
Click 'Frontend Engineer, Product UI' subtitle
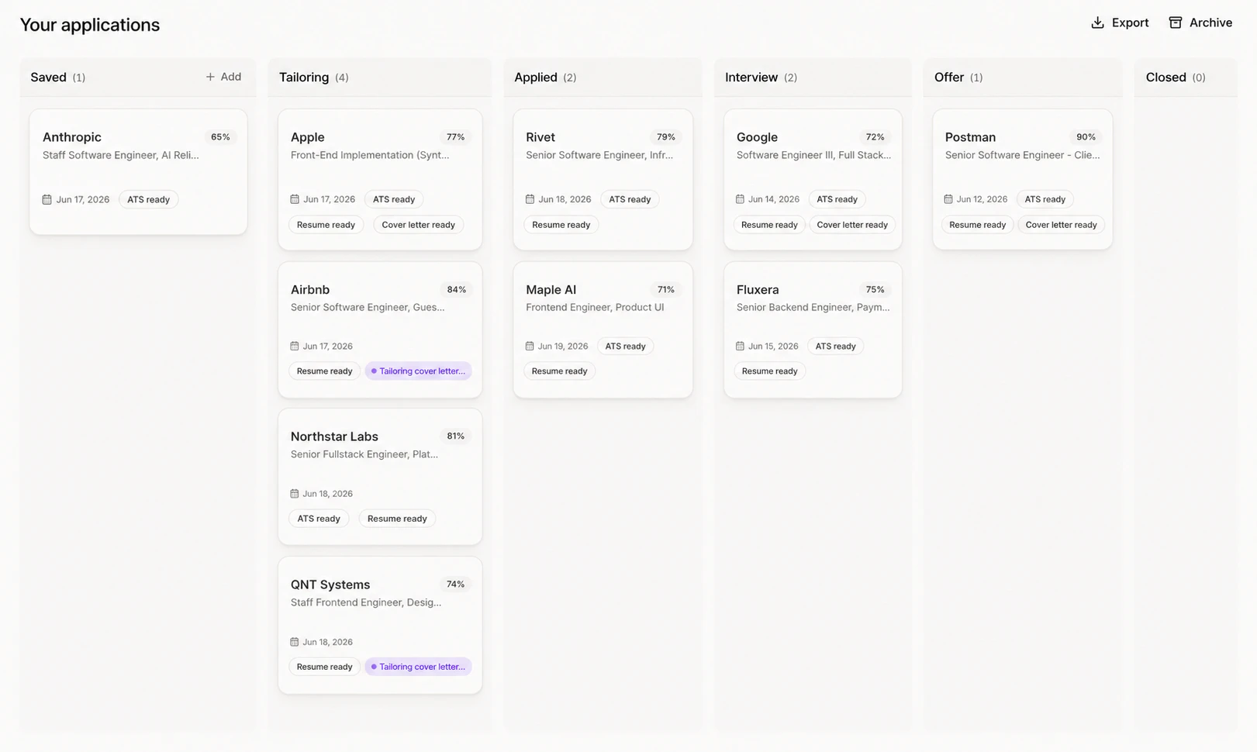pyautogui.click(x=595, y=308)
